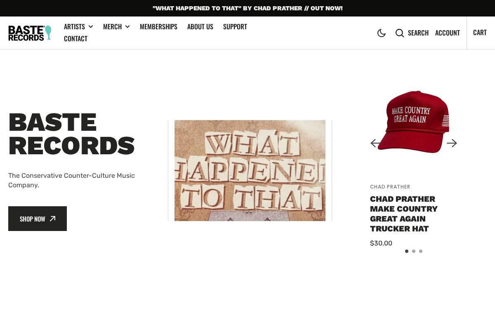This screenshot has width=495, height=330.
Task: Expand the MERCH dropdown menu
Action: pyautogui.click(x=113, y=26)
